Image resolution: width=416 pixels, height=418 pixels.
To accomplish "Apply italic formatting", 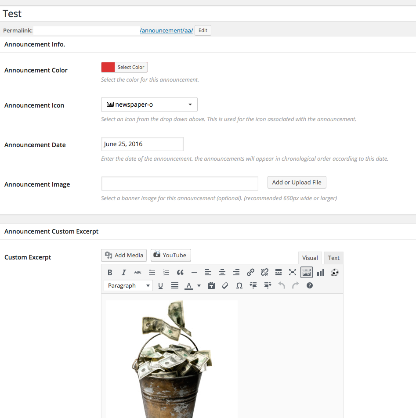I will pos(124,273).
